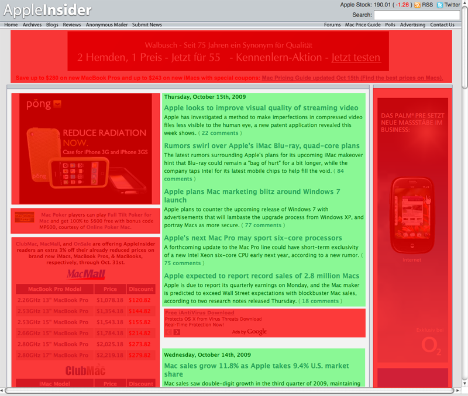Click the 'Ads by Google' label

250,332
